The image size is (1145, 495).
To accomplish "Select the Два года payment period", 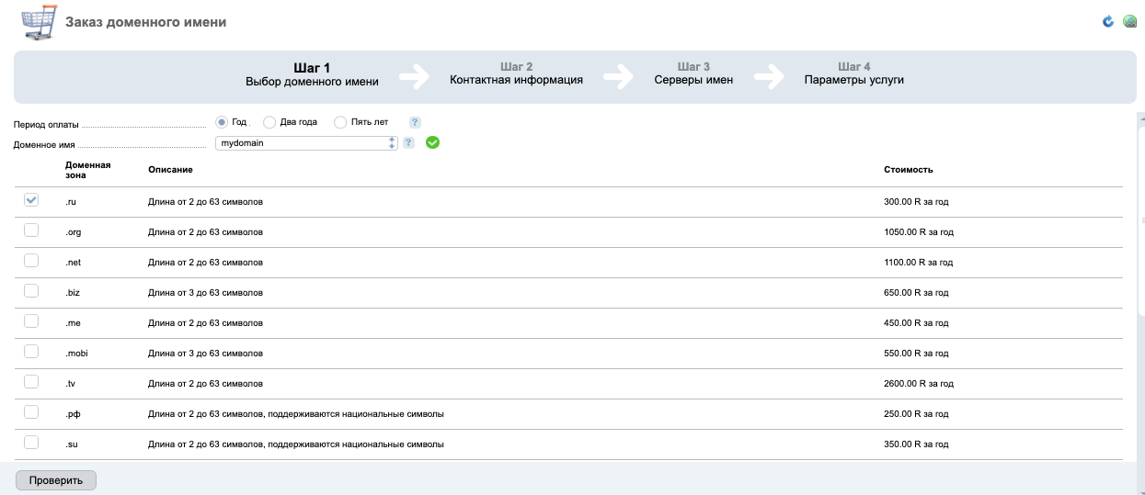I will [x=269, y=122].
